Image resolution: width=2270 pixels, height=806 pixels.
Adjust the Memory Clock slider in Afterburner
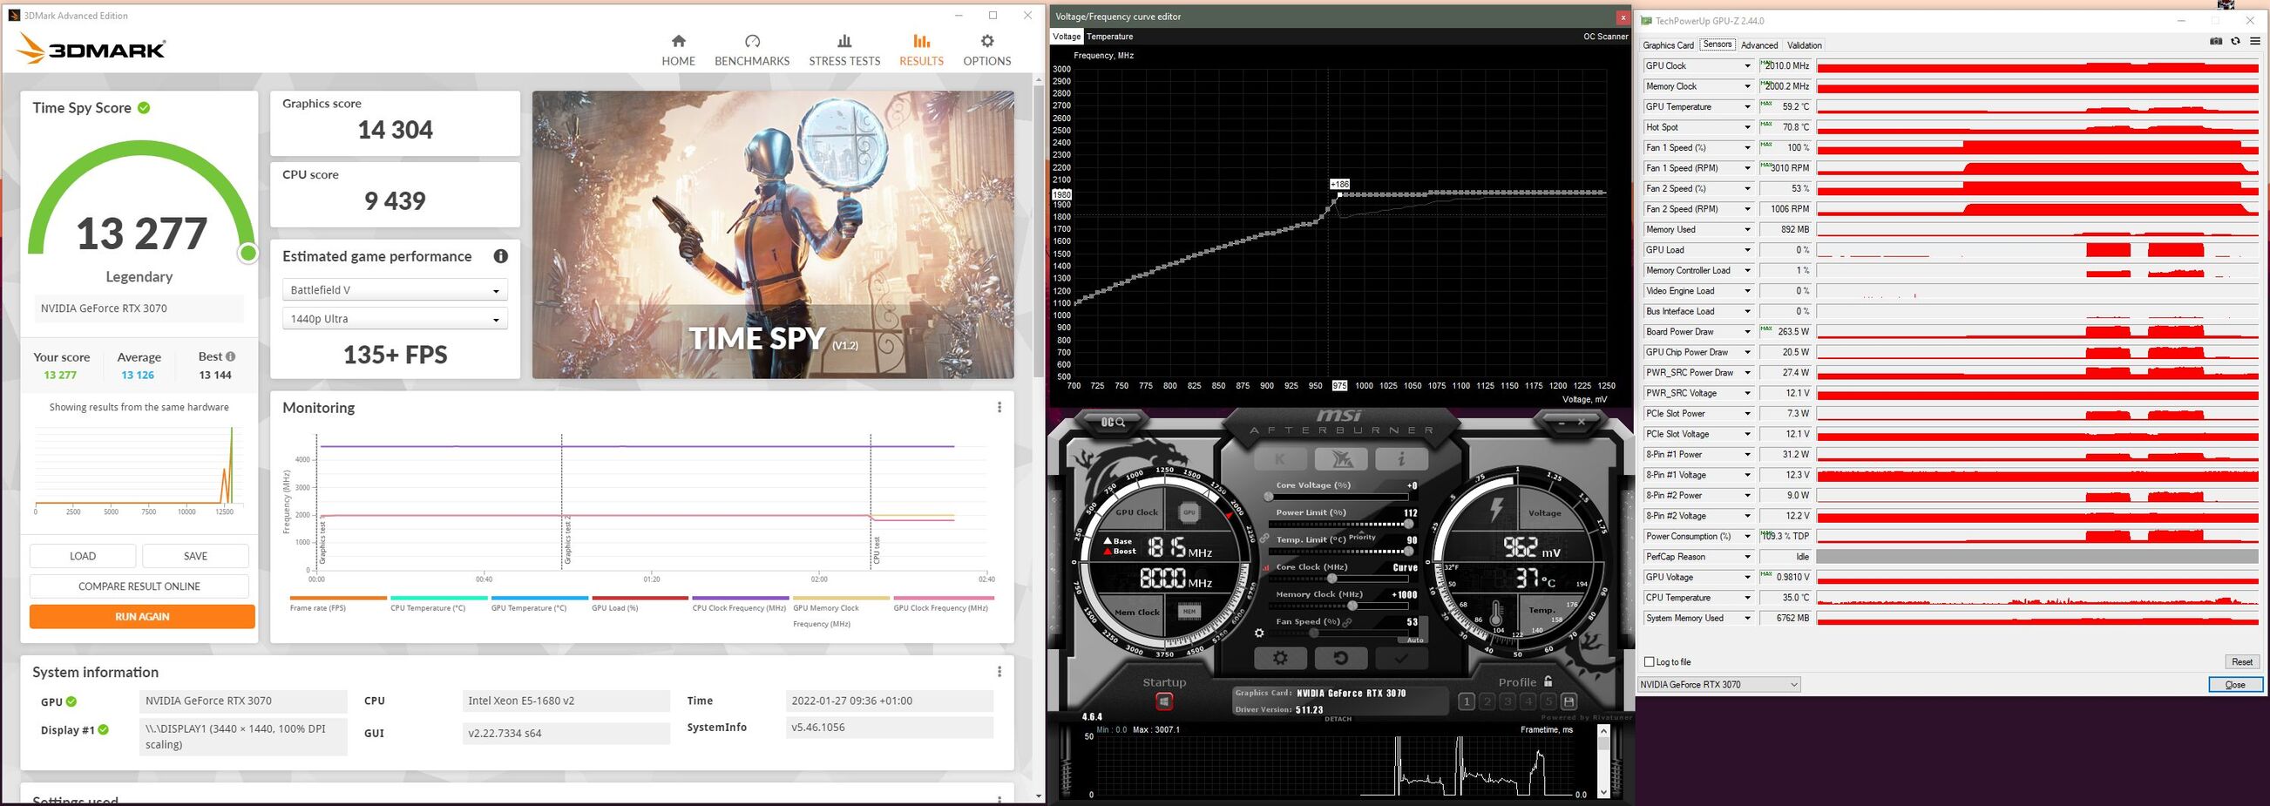pos(1338,606)
